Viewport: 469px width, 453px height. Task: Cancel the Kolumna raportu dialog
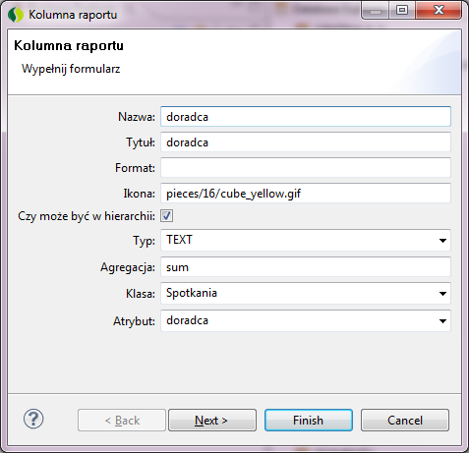pyautogui.click(x=405, y=420)
